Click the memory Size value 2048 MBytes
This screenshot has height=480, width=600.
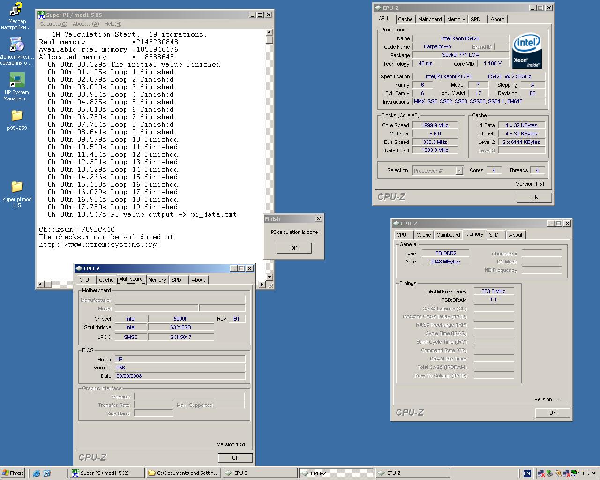[445, 262]
